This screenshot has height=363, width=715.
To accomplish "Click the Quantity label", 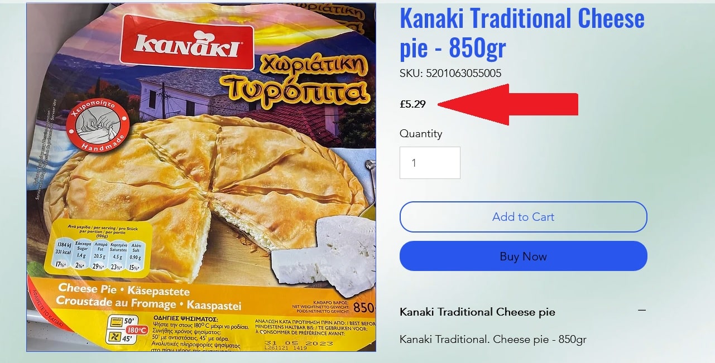I will pyautogui.click(x=421, y=133).
